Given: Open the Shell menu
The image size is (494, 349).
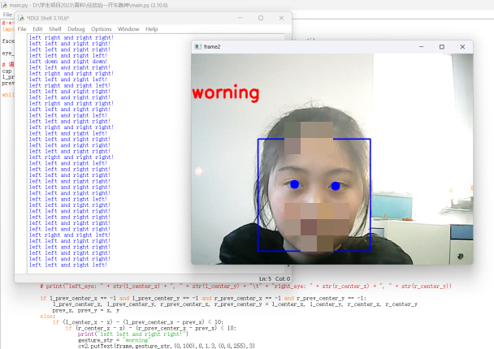Looking at the screenshot, I should coord(55,28).
